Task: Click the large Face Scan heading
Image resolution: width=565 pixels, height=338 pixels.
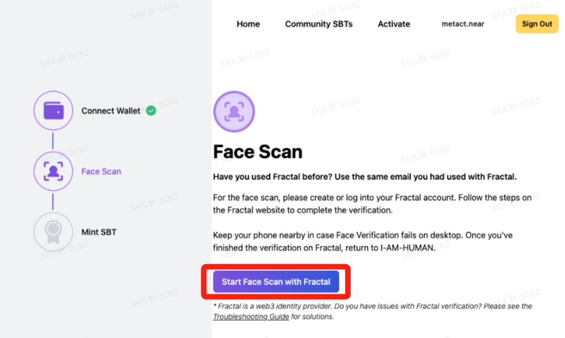Action: 258,151
